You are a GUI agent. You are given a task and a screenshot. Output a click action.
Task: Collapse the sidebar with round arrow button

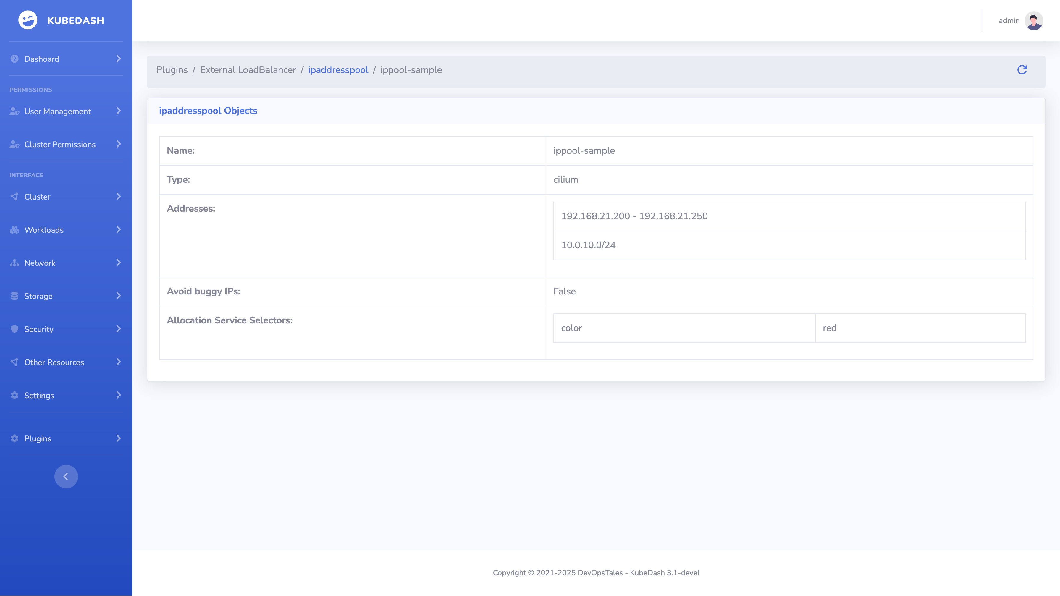[66, 476]
